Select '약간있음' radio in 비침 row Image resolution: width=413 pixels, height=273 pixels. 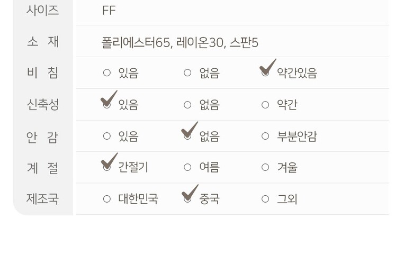(x=265, y=73)
